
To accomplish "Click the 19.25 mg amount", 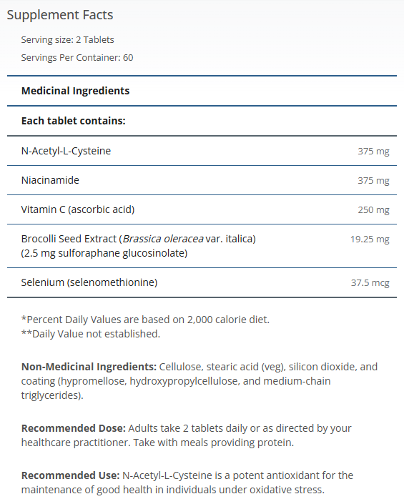I will (x=370, y=239).
